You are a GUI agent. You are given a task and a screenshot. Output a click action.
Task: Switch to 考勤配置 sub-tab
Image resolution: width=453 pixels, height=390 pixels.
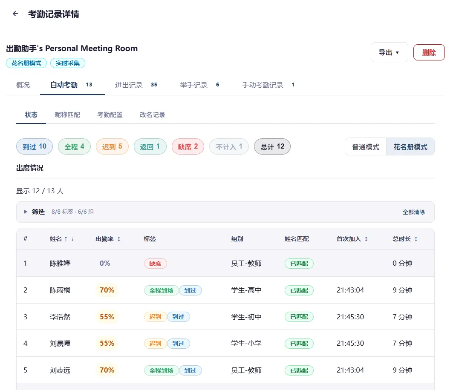pyautogui.click(x=110, y=115)
